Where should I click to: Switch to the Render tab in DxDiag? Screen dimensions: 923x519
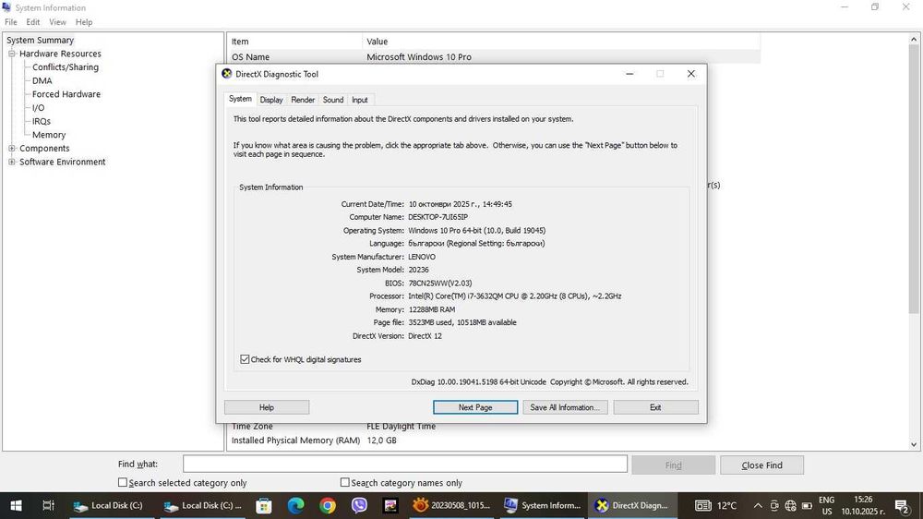click(x=303, y=100)
